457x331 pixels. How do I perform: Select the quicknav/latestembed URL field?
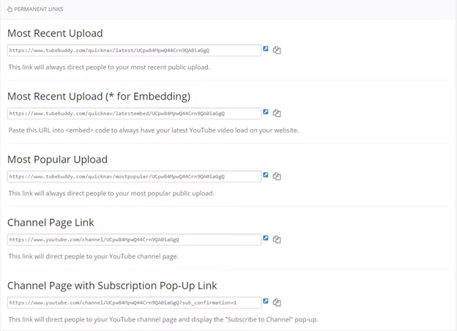134,114
